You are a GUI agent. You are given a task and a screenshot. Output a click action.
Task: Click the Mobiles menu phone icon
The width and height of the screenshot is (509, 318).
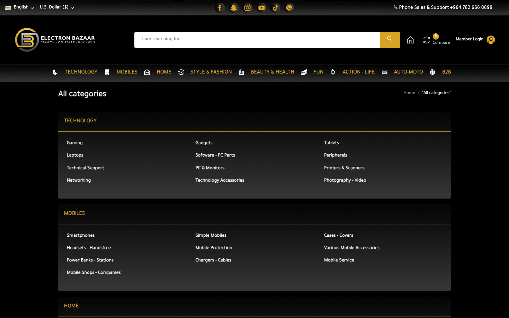pyautogui.click(x=107, y=72)
